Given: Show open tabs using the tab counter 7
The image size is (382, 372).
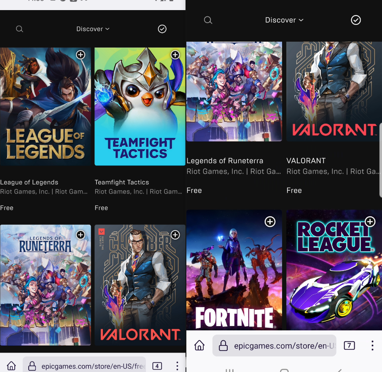Looking at the screenshot, I should [x=349, y=345].
